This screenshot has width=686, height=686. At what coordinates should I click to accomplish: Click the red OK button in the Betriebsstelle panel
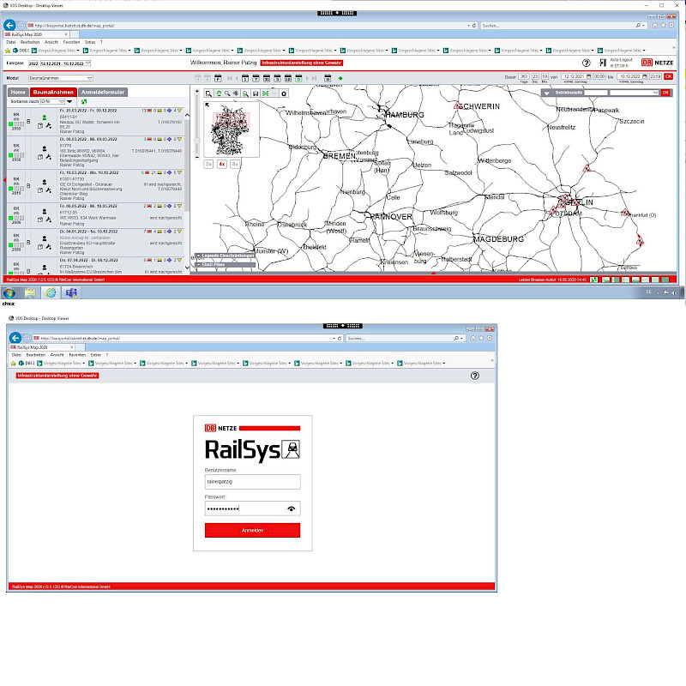pos(665,93)
